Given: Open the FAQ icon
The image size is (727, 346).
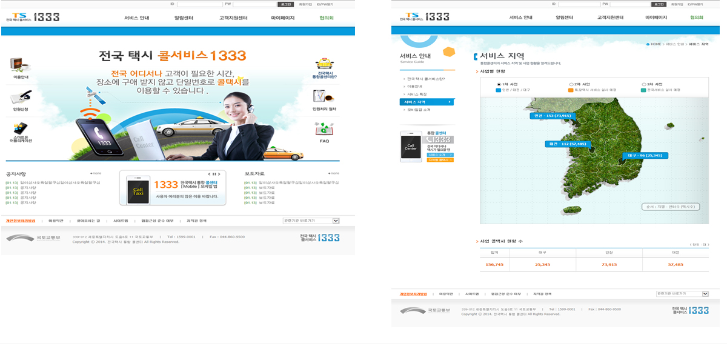Looking at the screenshot, I should click(324, 128).
